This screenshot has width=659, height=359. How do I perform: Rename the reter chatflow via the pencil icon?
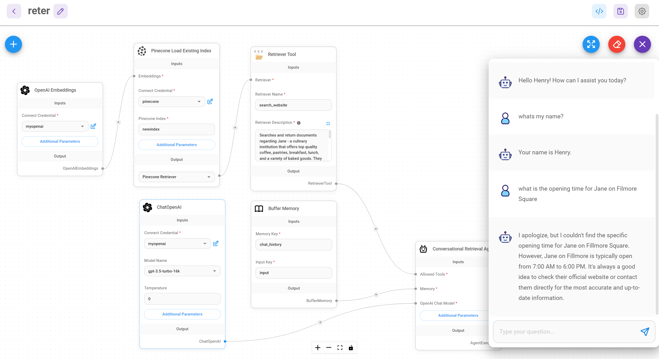pyautogui.click(x=61, y=11)
